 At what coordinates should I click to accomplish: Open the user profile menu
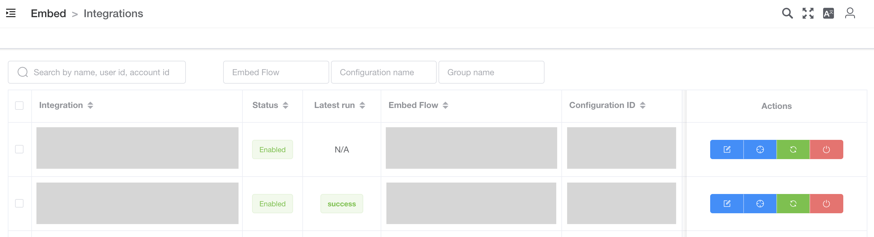(x=850, y=13)
